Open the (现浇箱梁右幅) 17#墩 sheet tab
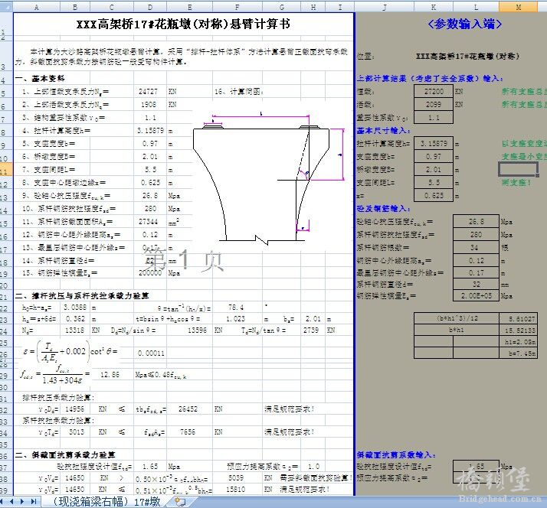The height and width of the screenshot is (508, 547). click(106, 502)
